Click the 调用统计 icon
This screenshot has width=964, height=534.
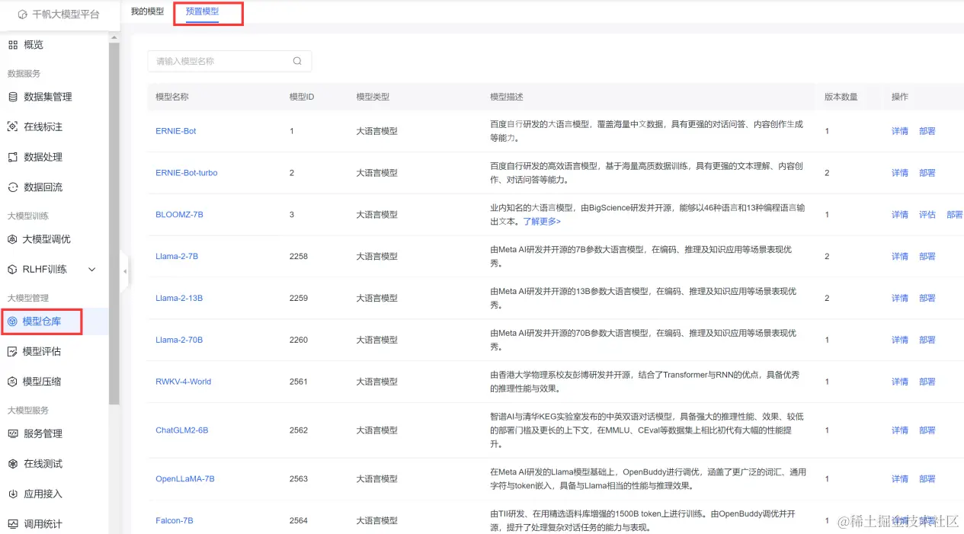pos(12,524)
